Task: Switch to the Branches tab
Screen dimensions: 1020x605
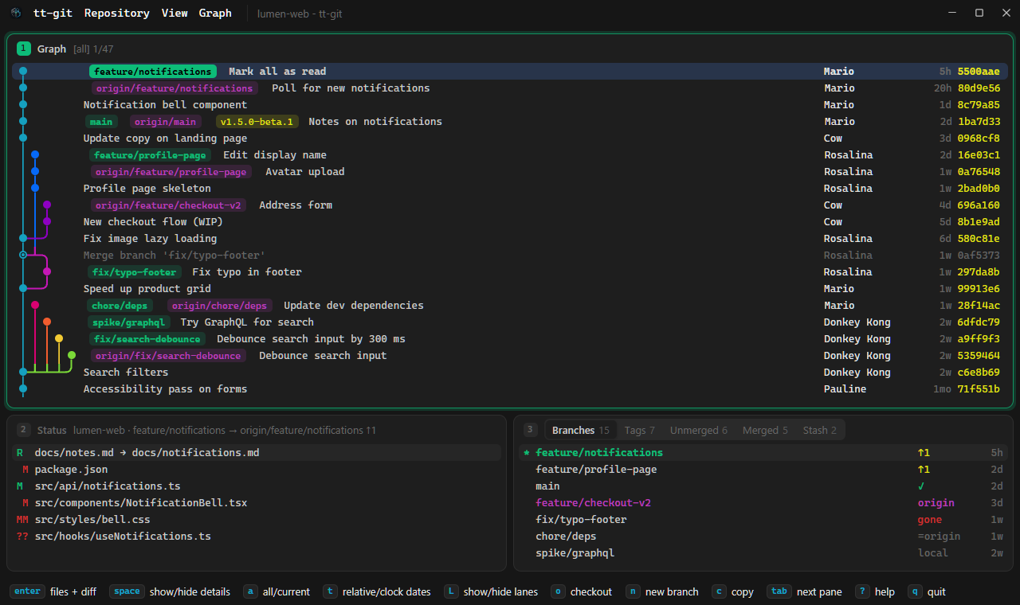Action: coord(580,430)
